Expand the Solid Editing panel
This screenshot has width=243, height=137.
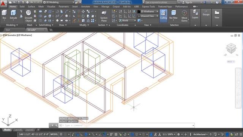pyautogui.click(x=46, y=25)
